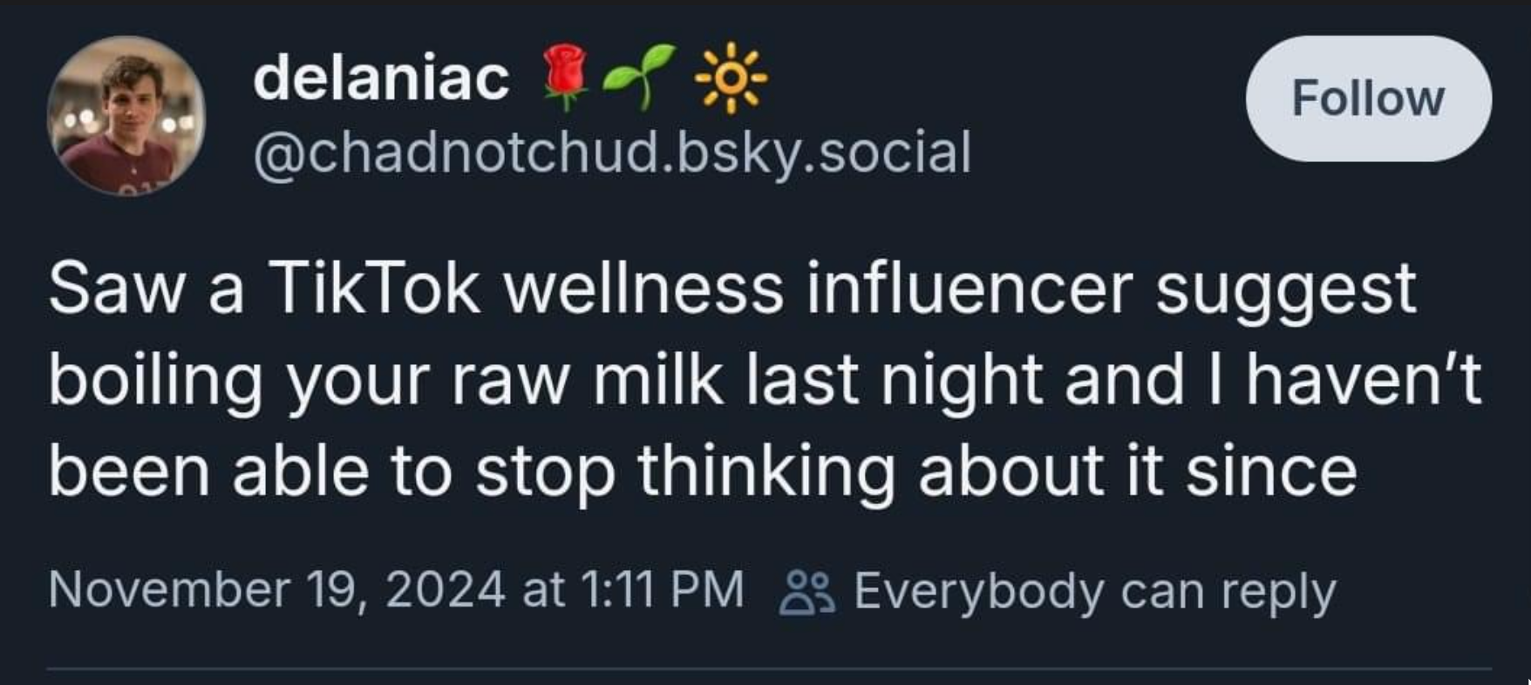Click the word haven't in the post
Image resolution: width=1531 pixels, height=685 pixels.
pos(1363,380)
